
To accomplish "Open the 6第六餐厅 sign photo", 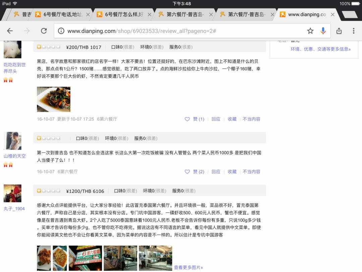I will tap(85, 258).
